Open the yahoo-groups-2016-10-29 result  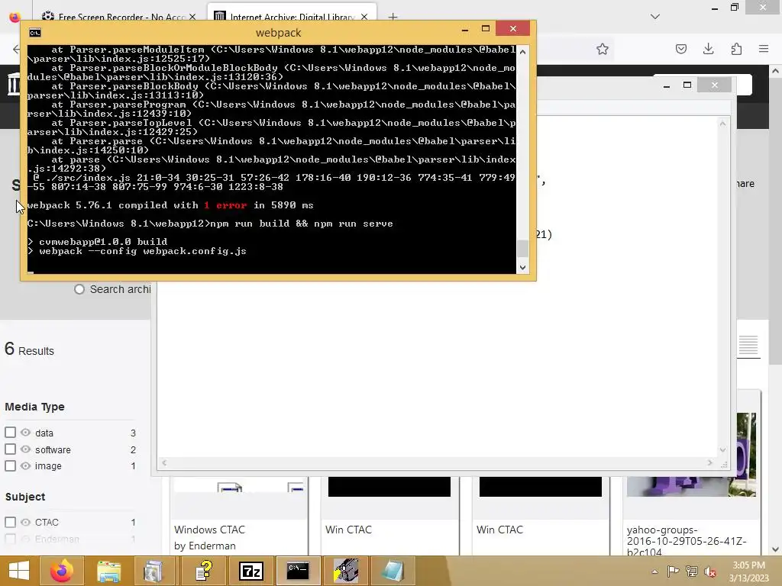click(x=687, y=541)
